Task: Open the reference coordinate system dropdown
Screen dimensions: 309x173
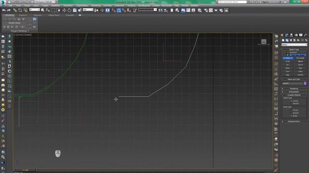Action: coord(88,10)
